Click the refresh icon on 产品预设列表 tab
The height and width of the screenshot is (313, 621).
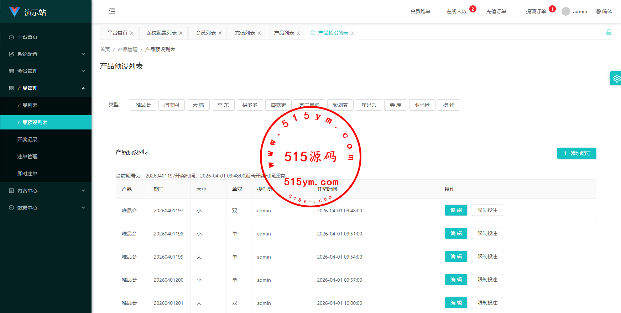point(313,33)
